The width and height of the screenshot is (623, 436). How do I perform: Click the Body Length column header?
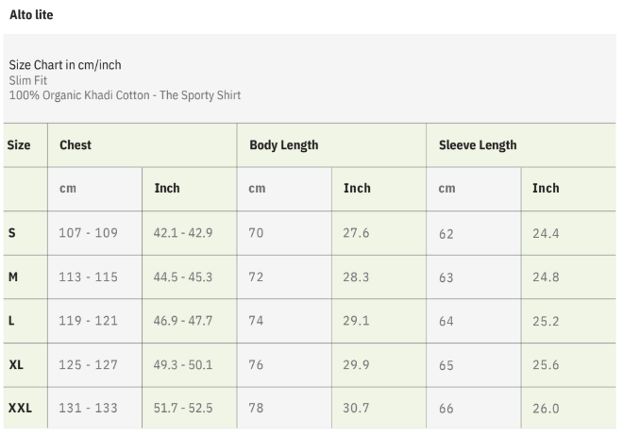click(283, 145)
